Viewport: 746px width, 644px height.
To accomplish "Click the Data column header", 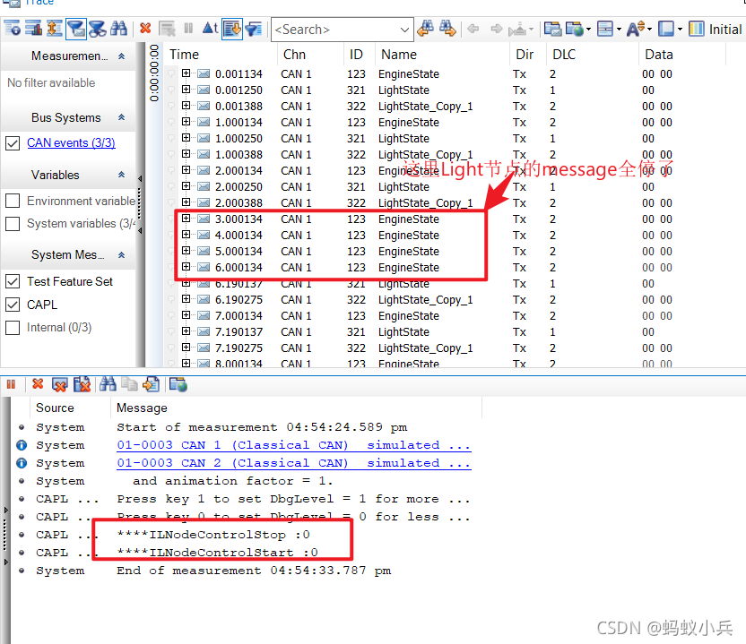I will coord(682,54).
